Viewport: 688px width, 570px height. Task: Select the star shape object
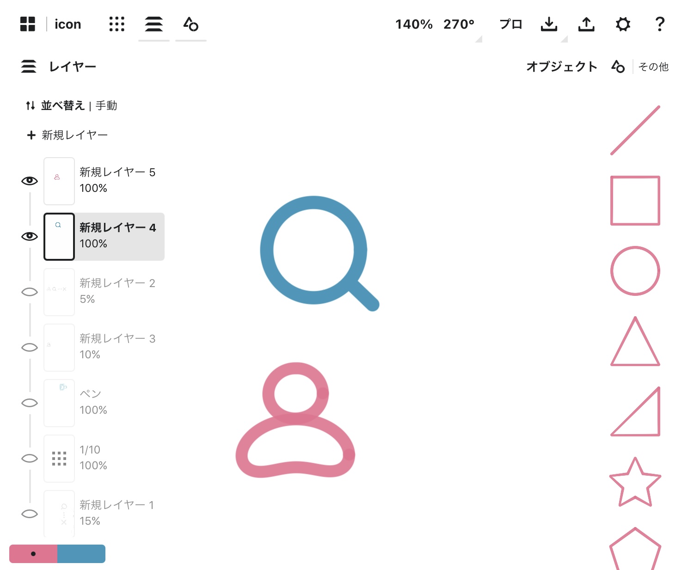pos(635,482)
